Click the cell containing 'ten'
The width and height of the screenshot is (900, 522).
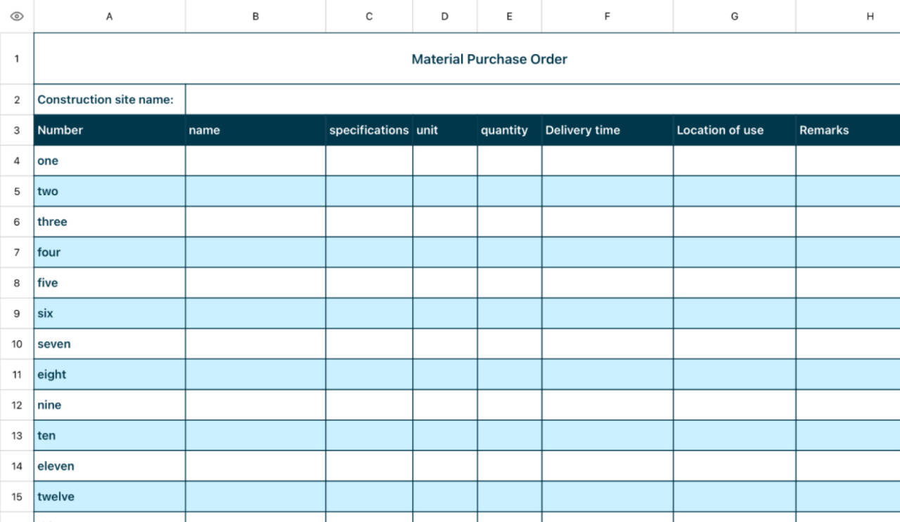[x=110, y=436]
